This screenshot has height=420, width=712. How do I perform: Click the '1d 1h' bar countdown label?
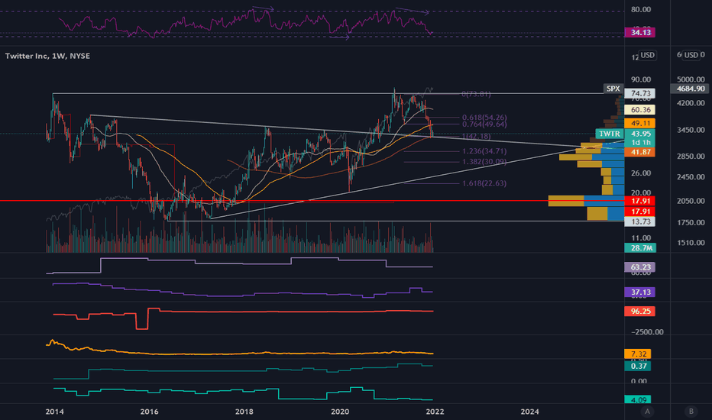pyautogui.click(x=639, y=143)
